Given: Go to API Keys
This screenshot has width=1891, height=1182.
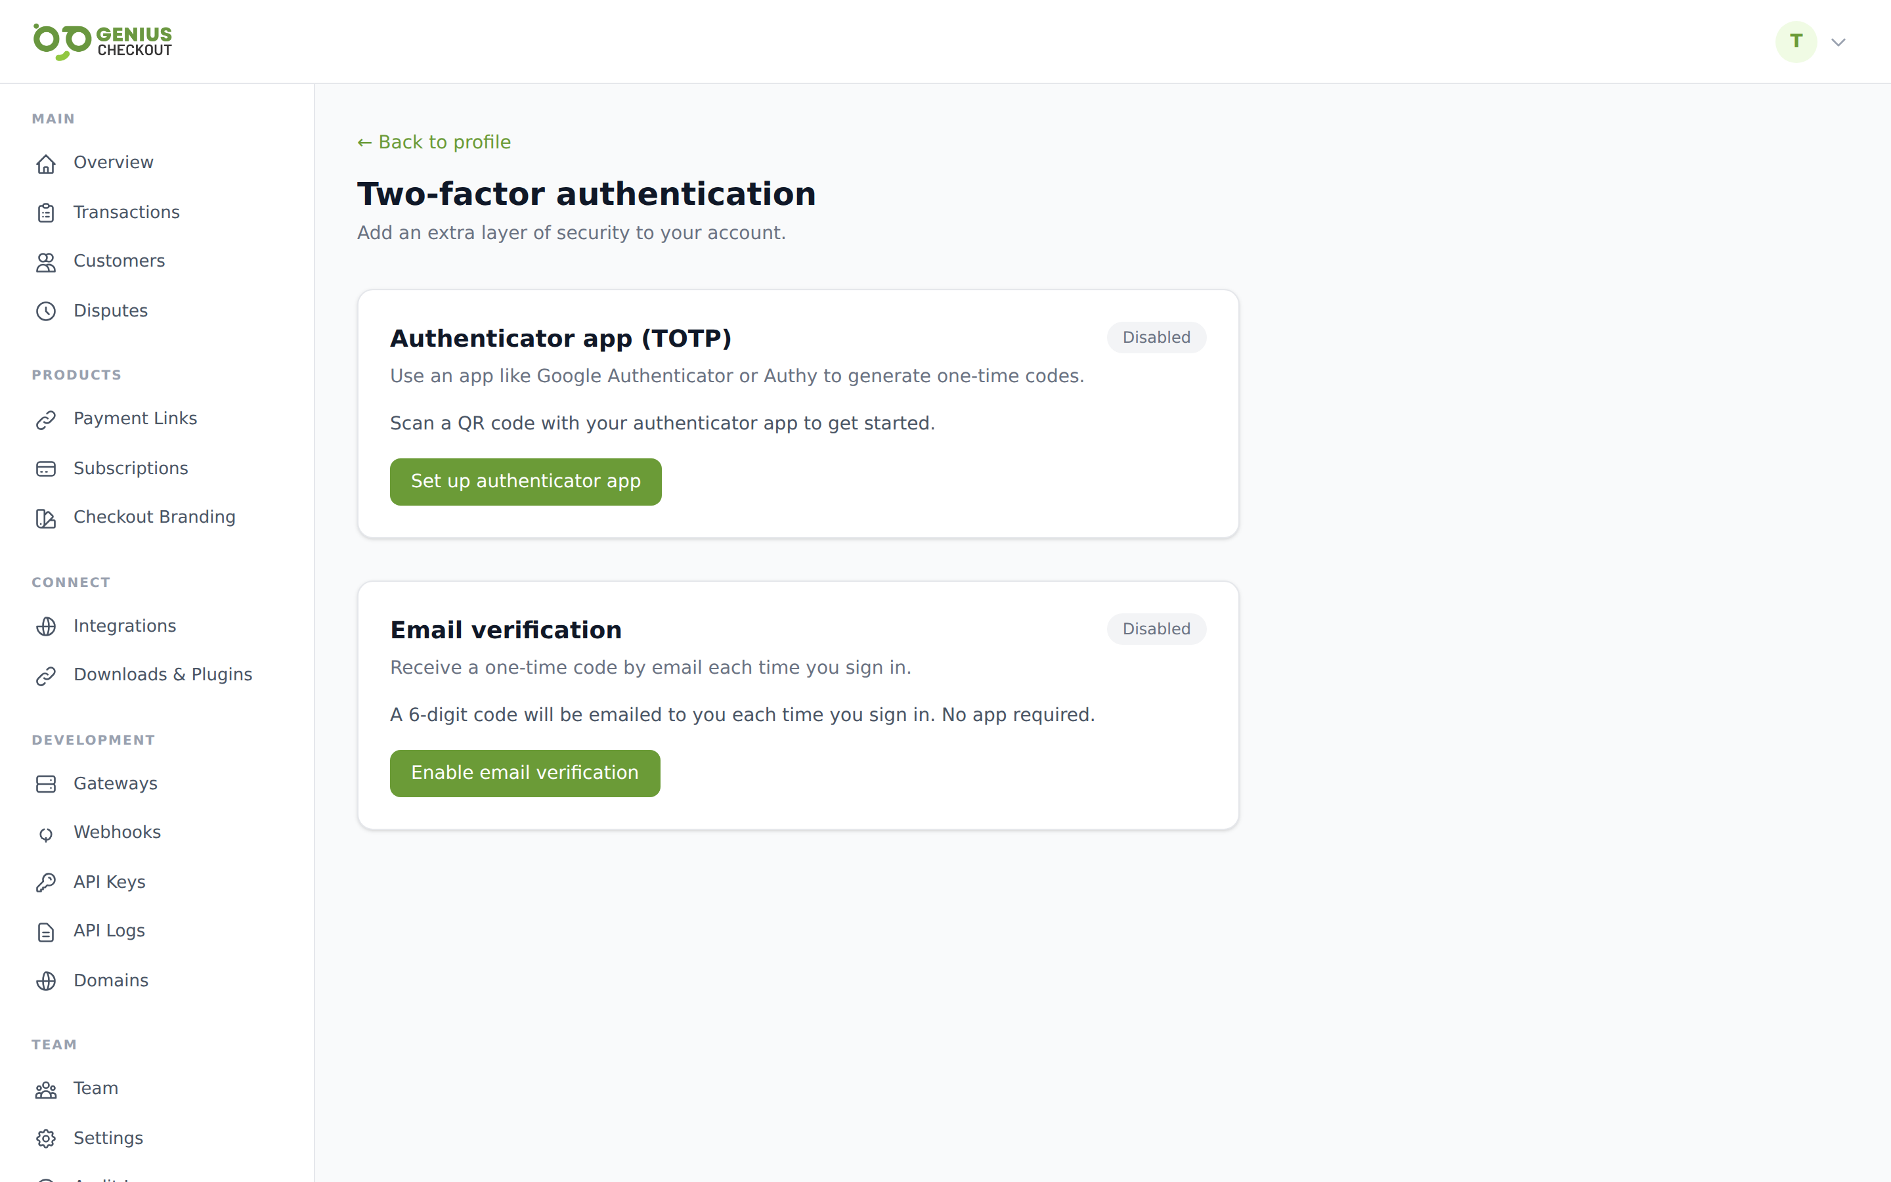Looking at the screenshot, I should 110,882.
